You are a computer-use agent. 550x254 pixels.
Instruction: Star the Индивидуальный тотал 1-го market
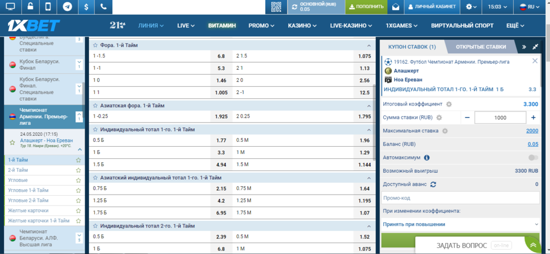95,129
